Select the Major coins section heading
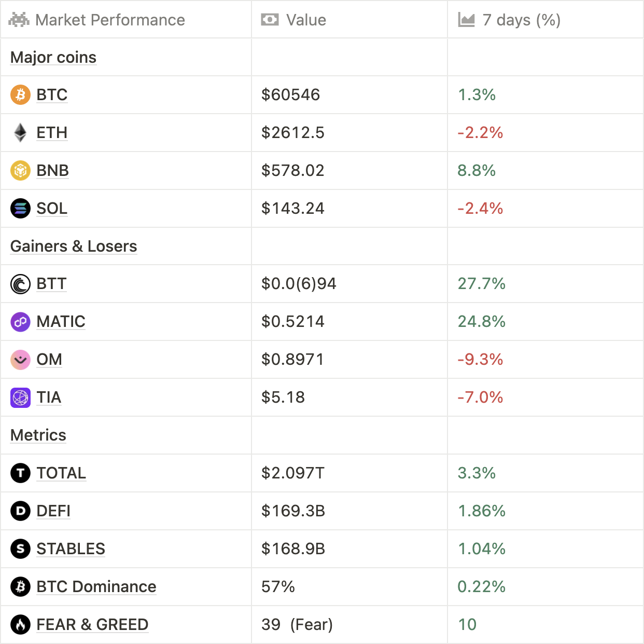This screenshot has height=644, width=644. (x=53, y=58)
